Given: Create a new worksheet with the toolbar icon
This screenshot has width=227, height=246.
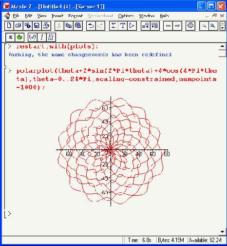Looking at the screenshot, I should click(9, 26).
